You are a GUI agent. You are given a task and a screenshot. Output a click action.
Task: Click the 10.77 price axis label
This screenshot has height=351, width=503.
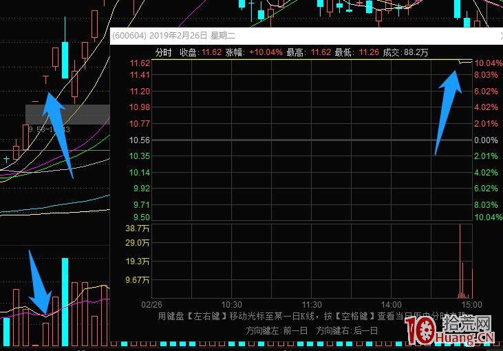click(140, 123)
